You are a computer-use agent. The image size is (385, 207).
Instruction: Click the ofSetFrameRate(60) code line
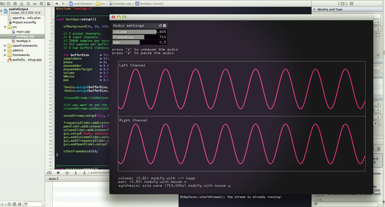(80, 151)
